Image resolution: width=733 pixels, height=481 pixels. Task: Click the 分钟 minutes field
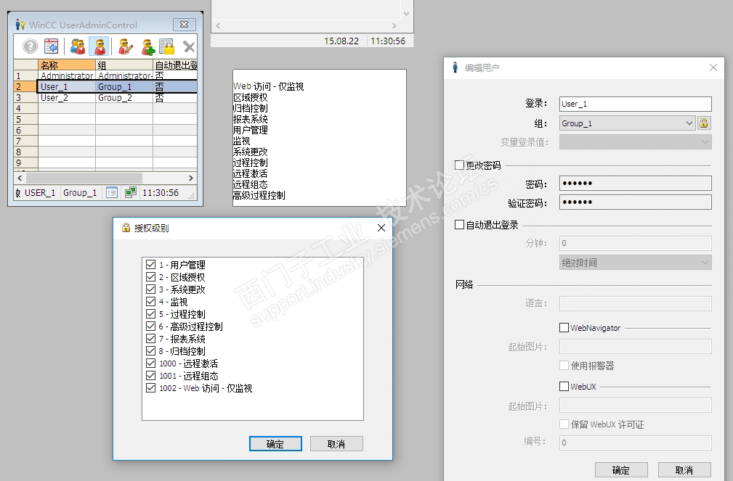pos(636,243)
